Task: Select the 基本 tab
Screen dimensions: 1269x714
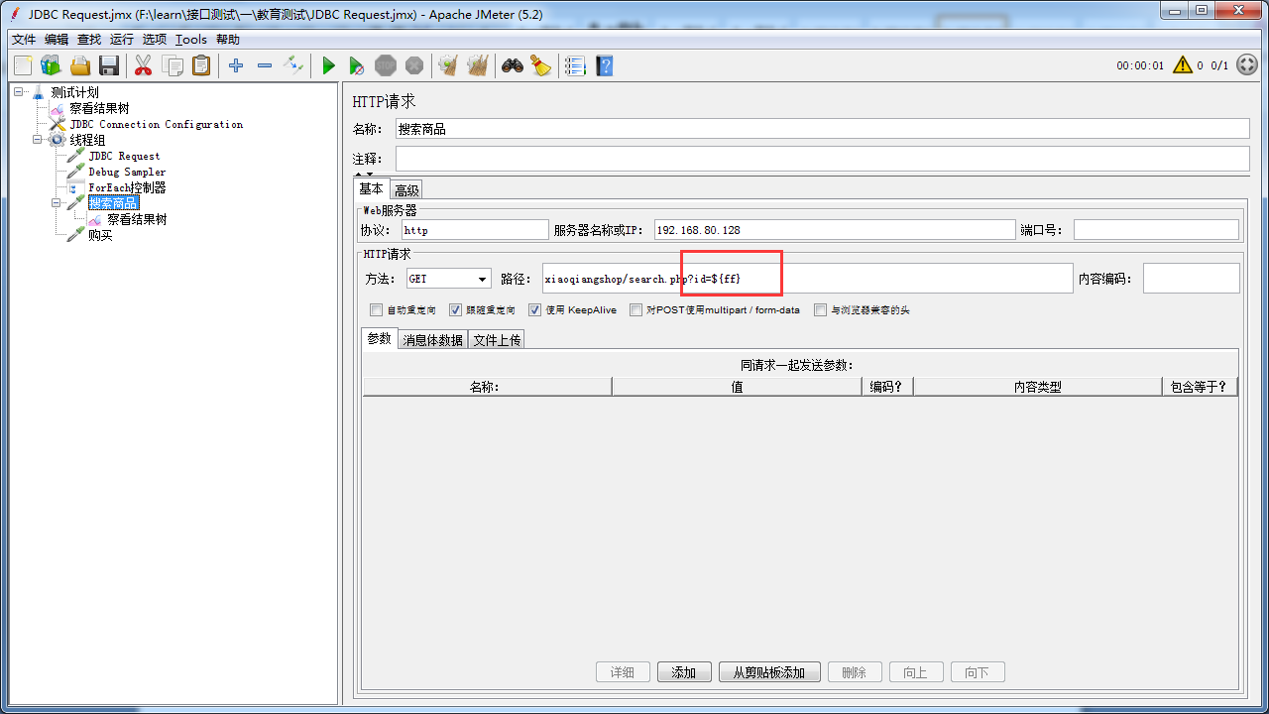Action: (372, 188)
